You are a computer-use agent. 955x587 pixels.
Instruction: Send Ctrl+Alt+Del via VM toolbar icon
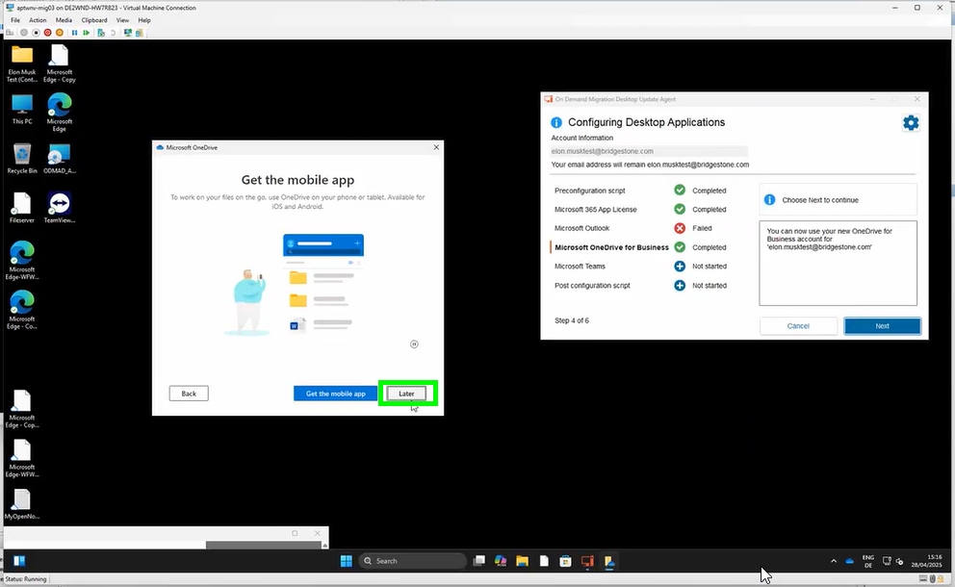pyautogui.click(x=11, y=33)
